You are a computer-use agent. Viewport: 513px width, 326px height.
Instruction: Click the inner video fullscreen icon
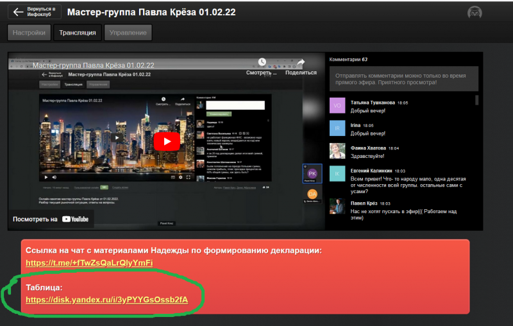[189, 177]
